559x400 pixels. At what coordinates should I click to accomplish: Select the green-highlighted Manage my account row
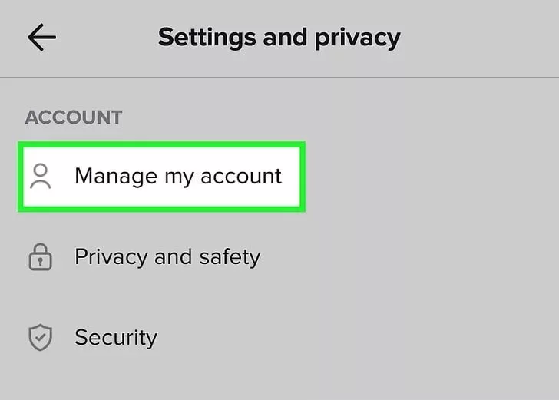(162, 177)
